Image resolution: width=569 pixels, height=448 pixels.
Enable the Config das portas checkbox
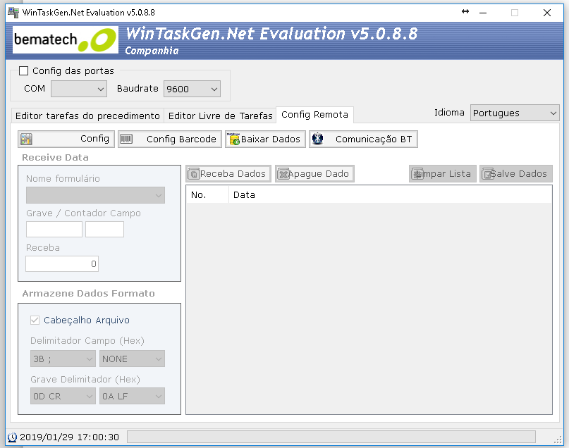point(23,70)
